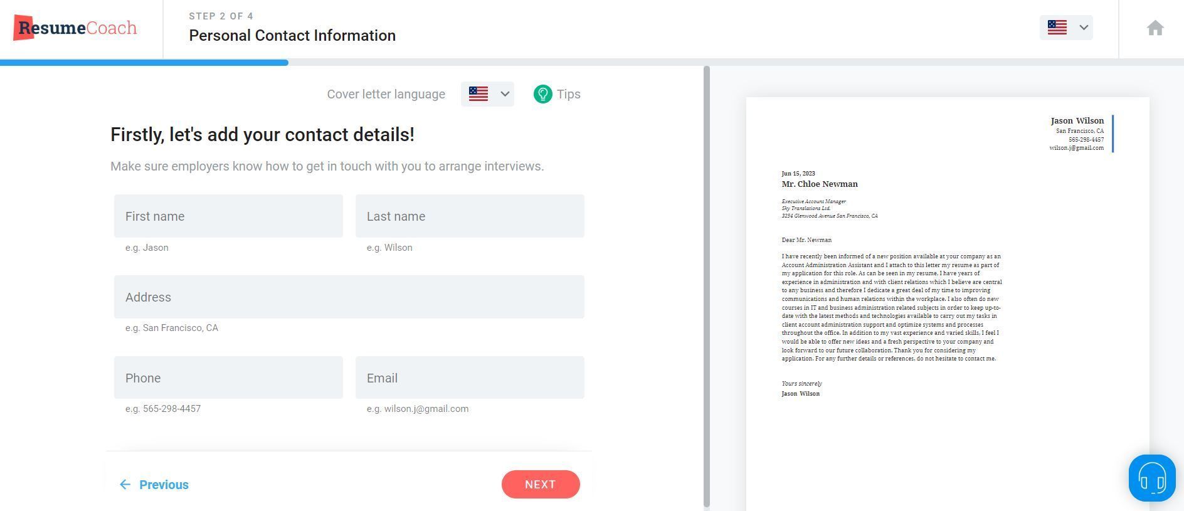Open the headset support chat icon

click(x=1152, y=478)
